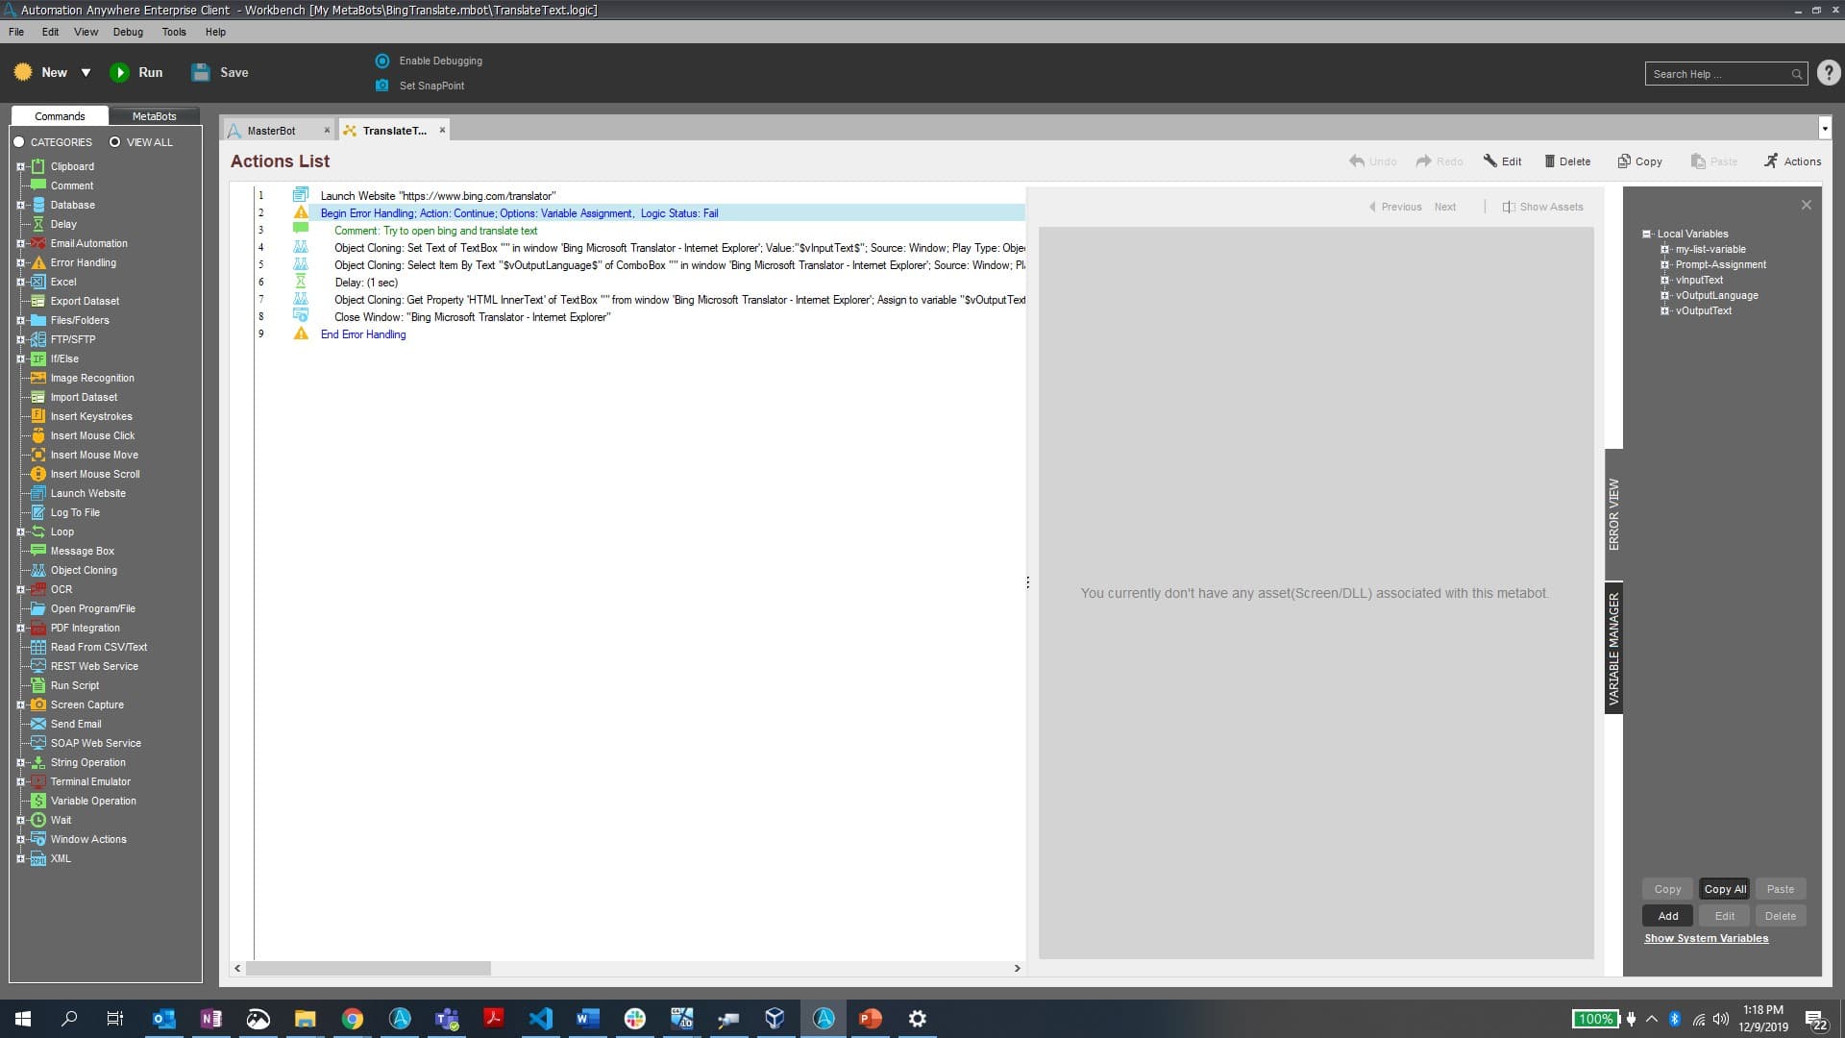Click the actions list horizontal scrollbar
This screenshot has width=1845, height=1038.
coord(368,968)
